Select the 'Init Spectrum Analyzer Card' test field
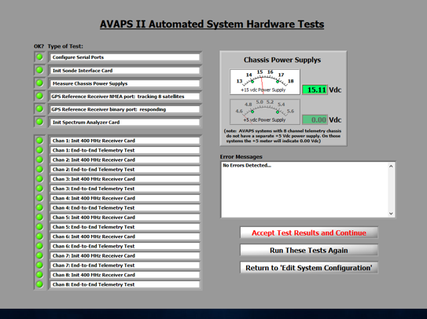This screenshot has width=427, height=319. [124, 123]
